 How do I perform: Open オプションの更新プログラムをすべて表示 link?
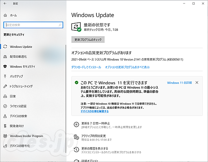point(127,67)
